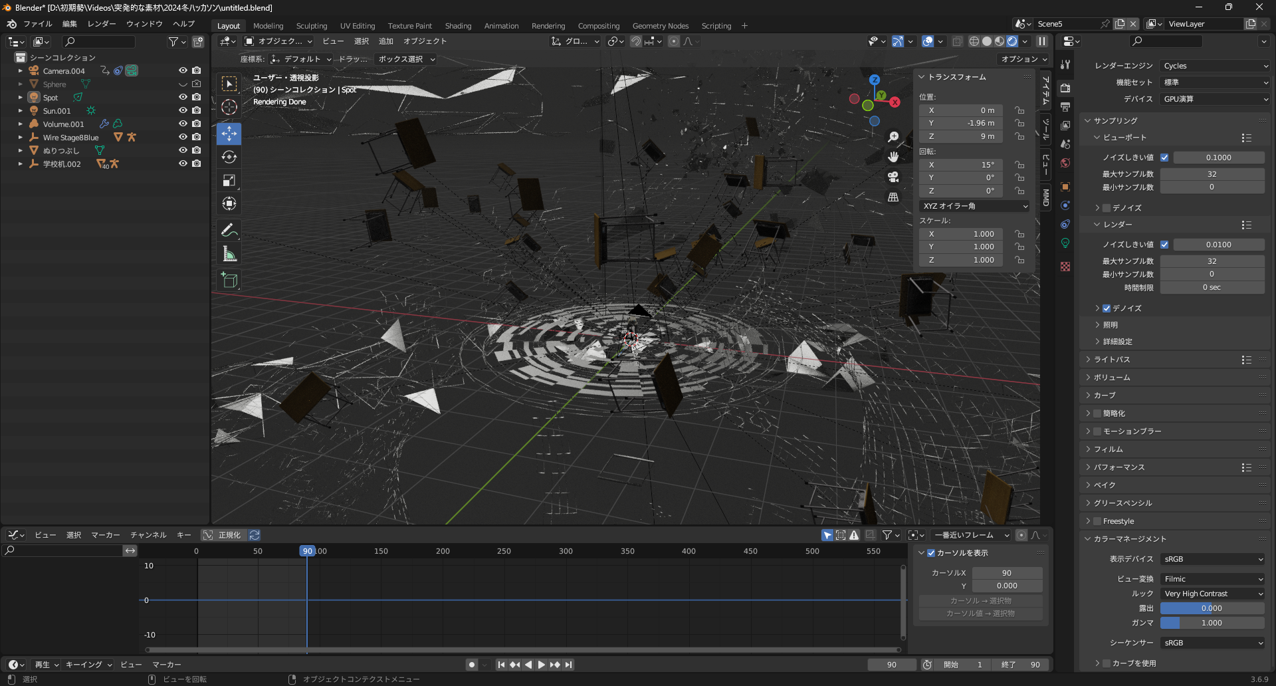Click the viewport Options button
Screen dimensions: 1276x686
click(1023, 59)
